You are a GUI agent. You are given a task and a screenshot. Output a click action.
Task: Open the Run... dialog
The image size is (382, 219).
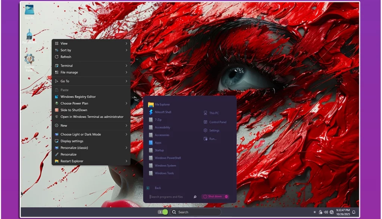[x=211, y=139]
